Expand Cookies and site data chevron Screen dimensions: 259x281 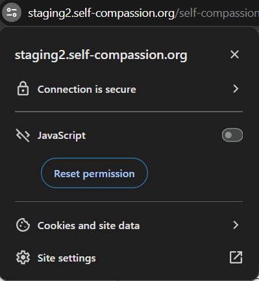(236, 225)
